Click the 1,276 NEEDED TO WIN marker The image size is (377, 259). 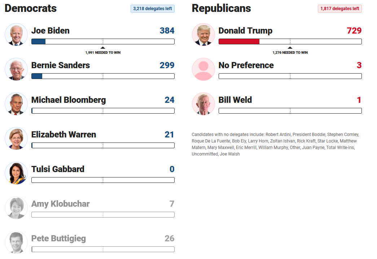(x=290, y=52)
